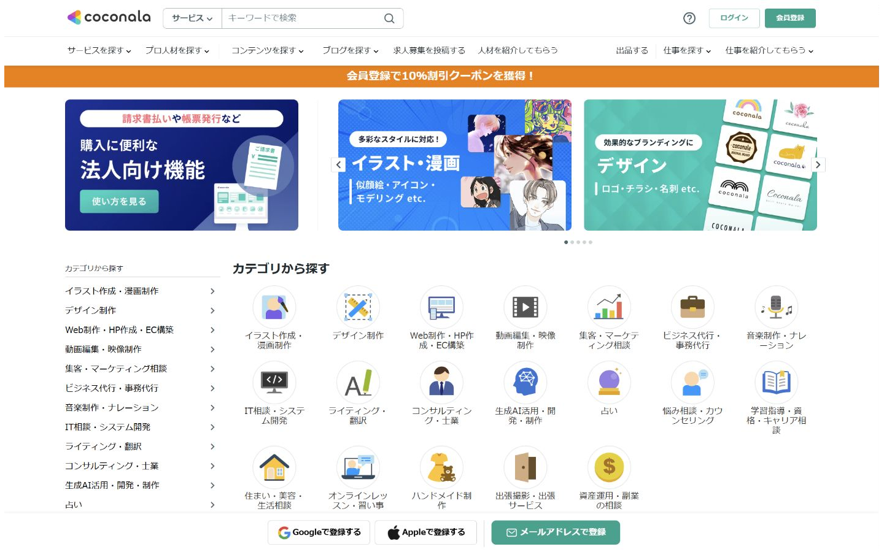Expand the 仕事を探す menu

click(x=687, y=50)
